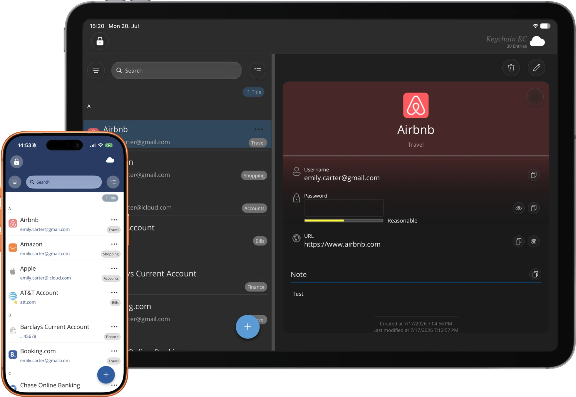Screen dimensions: 576x397
Task: Open three-dot menu for Apple on iPhone
Action: tap(114, 268)
